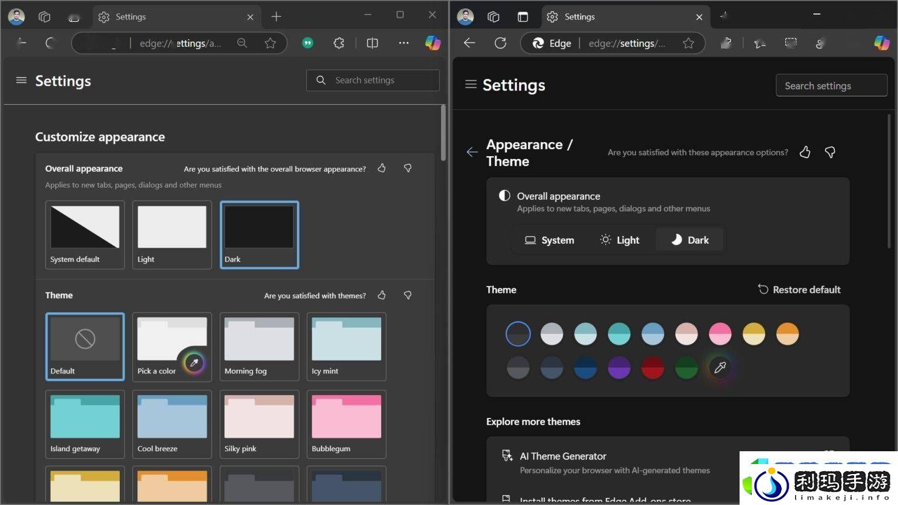Select the pink theme color swatch

tap(720, 334)
